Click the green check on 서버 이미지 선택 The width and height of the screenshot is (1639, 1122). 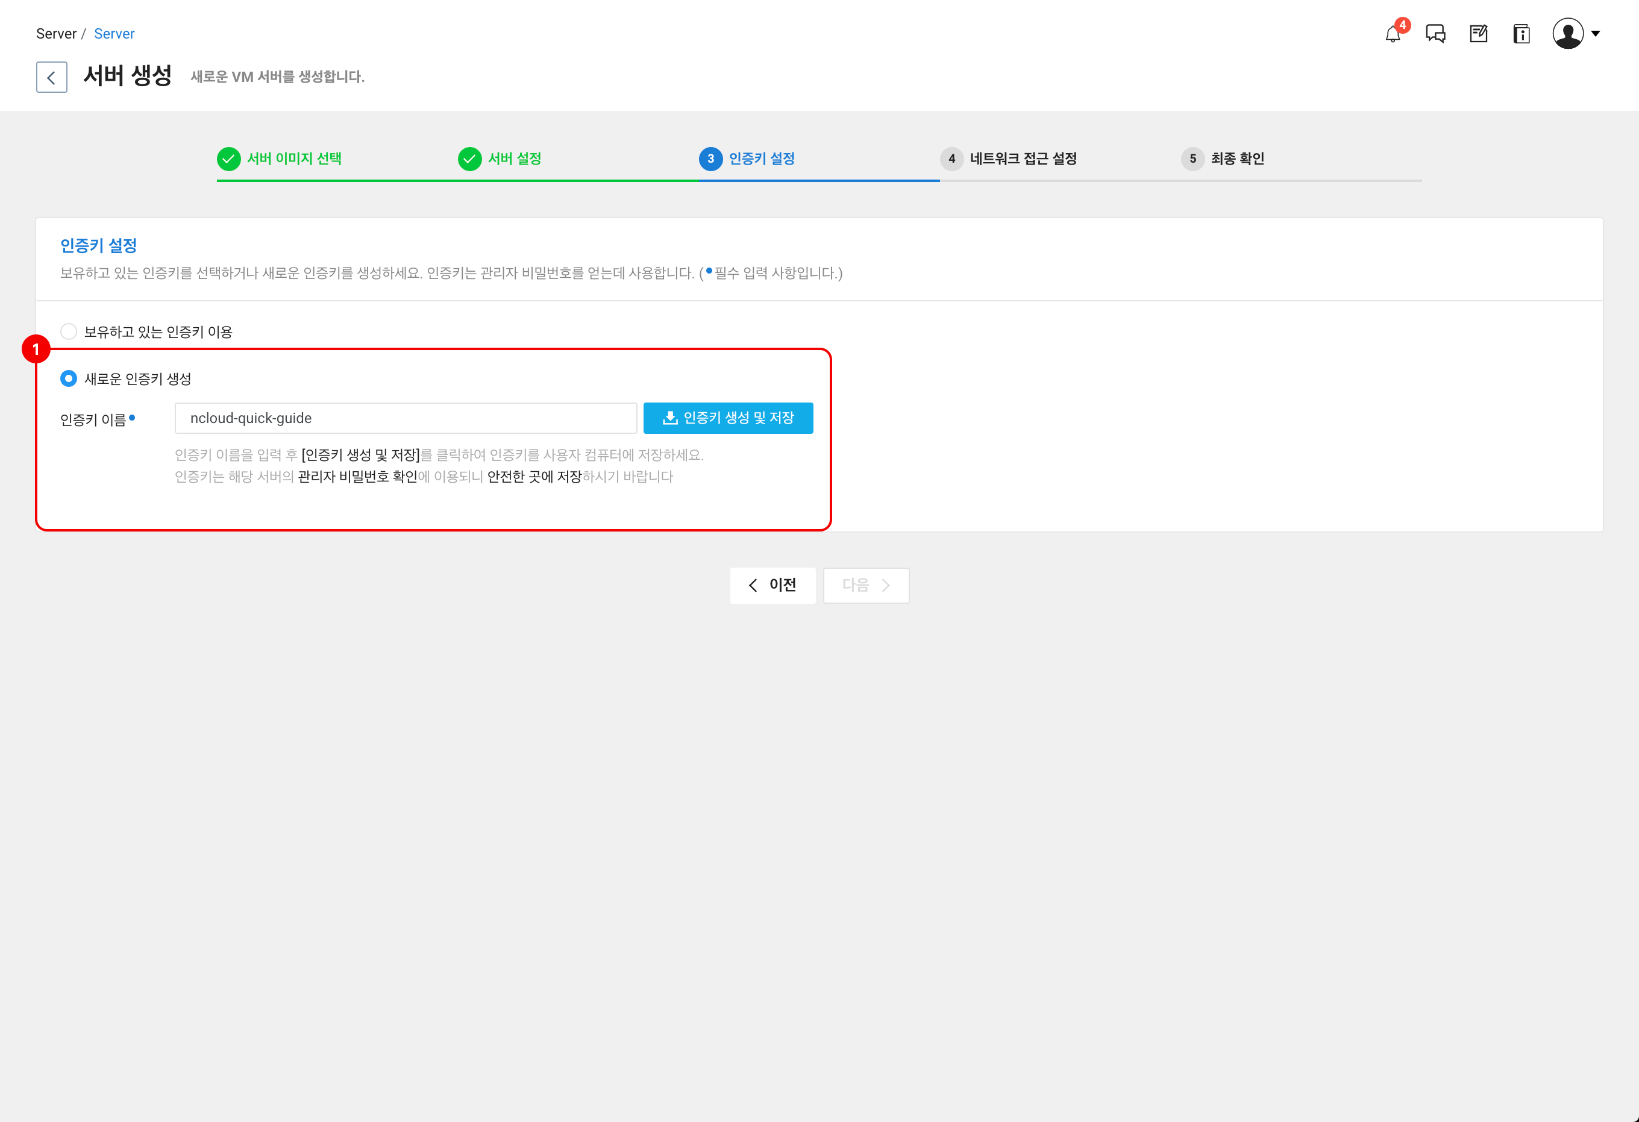coord(228,158)
